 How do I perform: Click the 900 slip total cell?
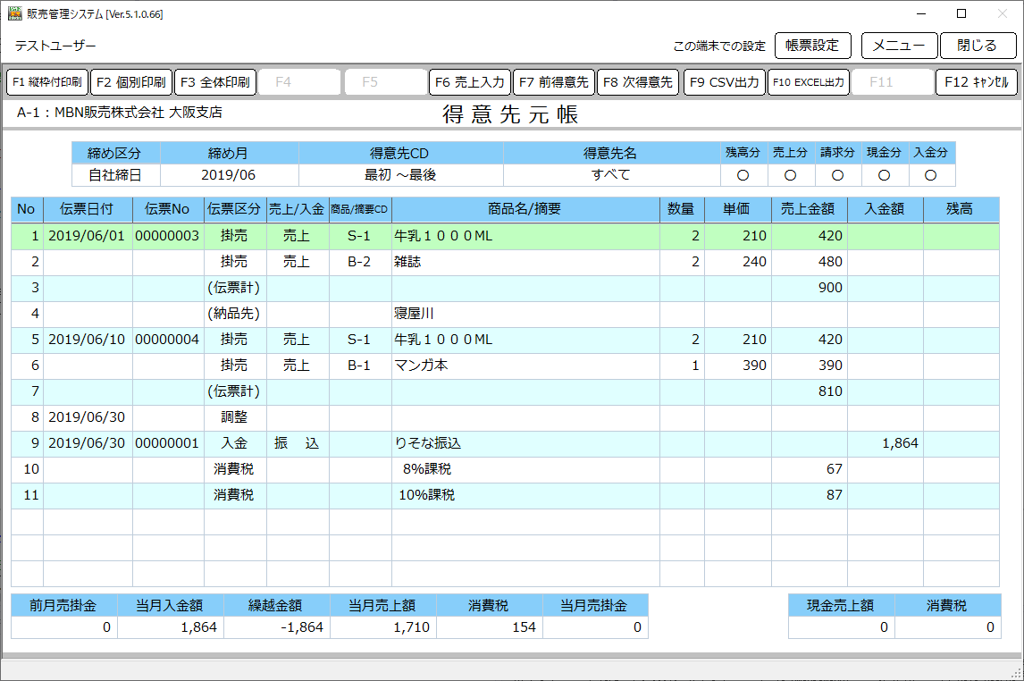pos(809,288)
